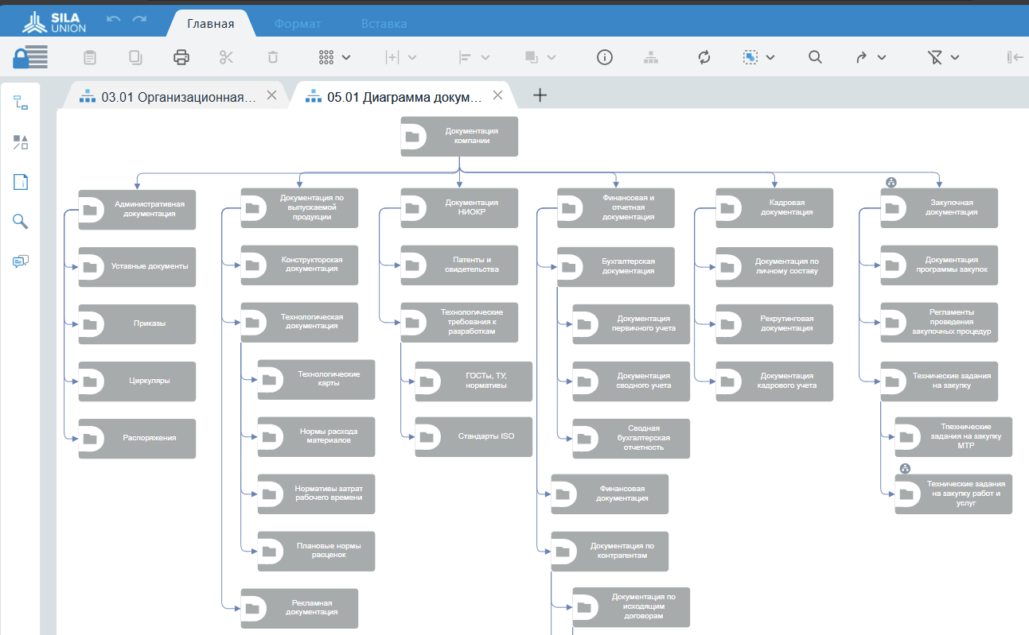Viewport: 1029px width, 635px height.
Task: Click the print icon in toolbar
Action: click(181, 57)
